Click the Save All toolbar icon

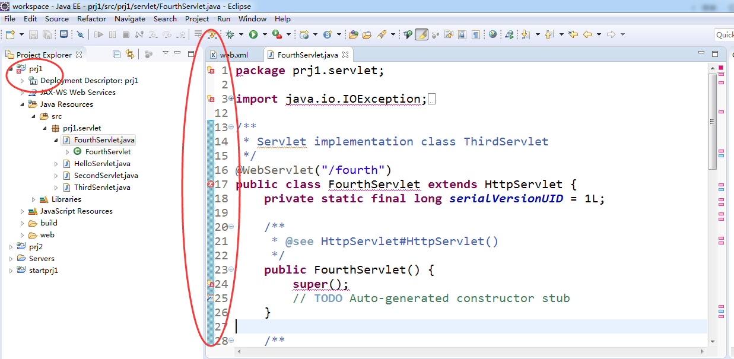[x=47, y=34]
